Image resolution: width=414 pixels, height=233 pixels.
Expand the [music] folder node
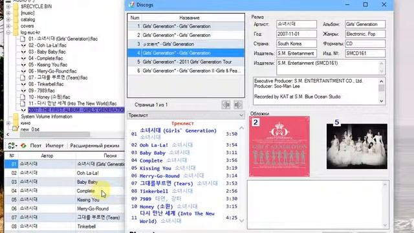click(8, 13)
